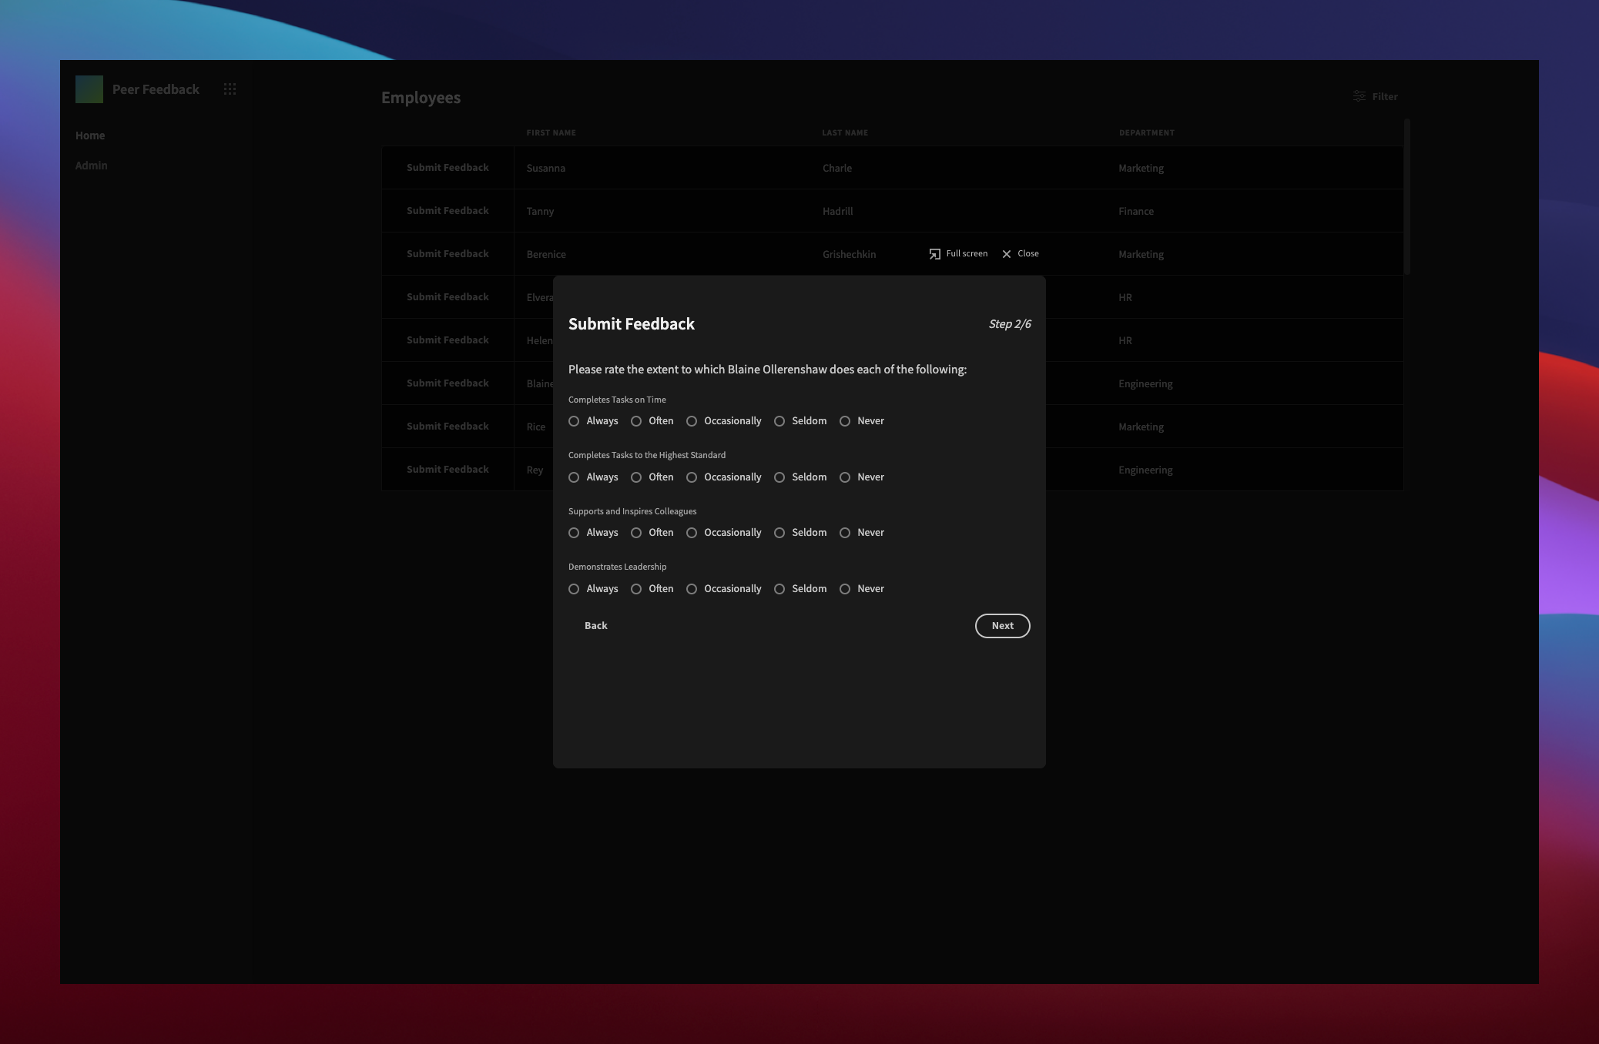The width and height of the screenshot is (1599, 1044).
Task: Select Often for Completes Tasks to Highest Standard
Action: 638,477
